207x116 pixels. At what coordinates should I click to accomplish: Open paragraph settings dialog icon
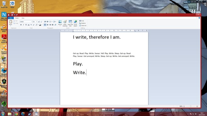click(x=55, y=25)
